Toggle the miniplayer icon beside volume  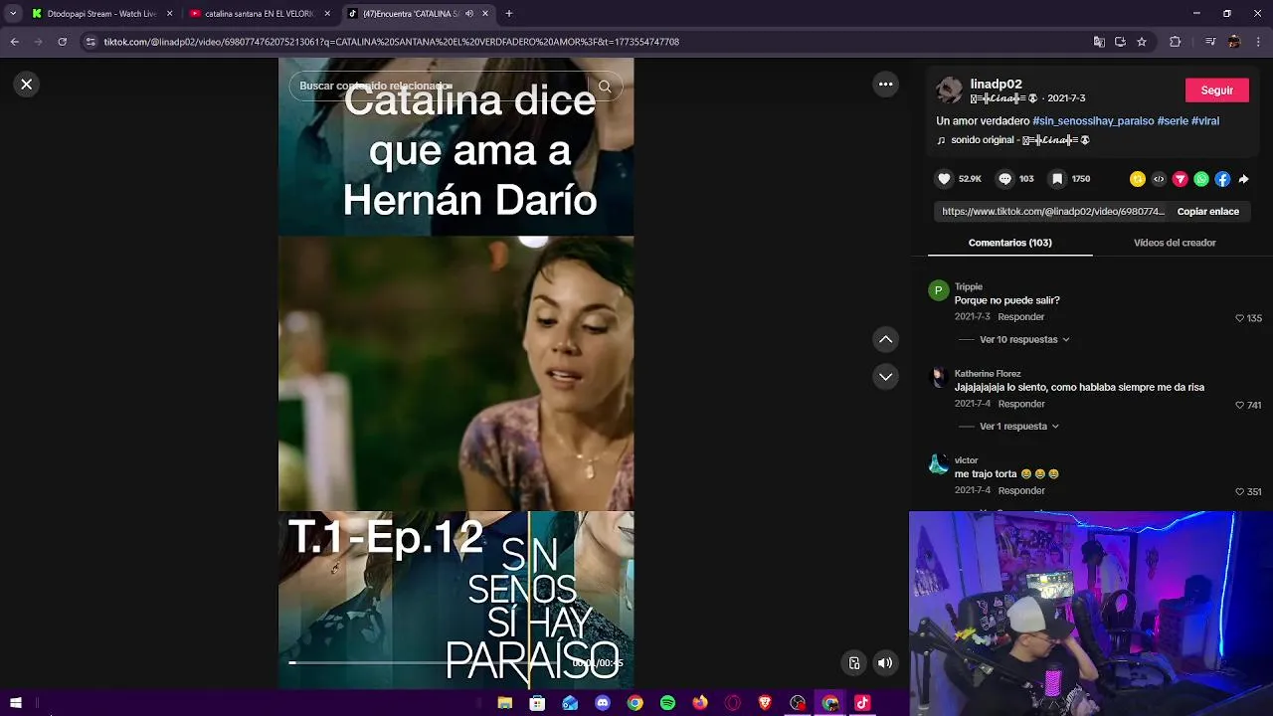(x=854, y=663)
